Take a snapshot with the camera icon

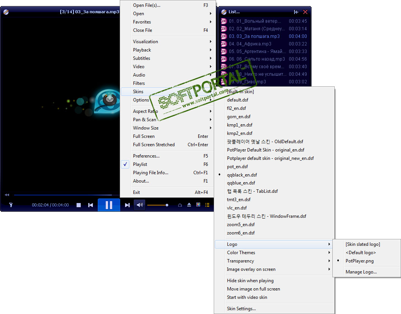coord(180,205)
